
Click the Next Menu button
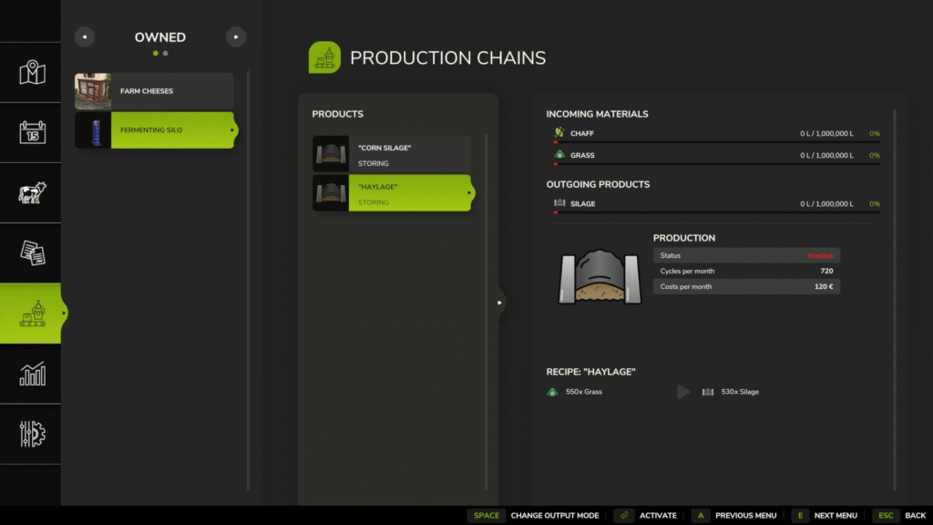[x=825, y=516]
